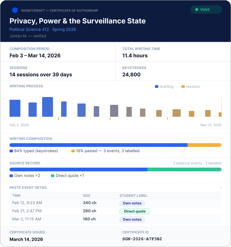Image resolution: width=231 pixels, height=247 pixels.
Task: Click the second orange paste marker under chart
Action: (x=110, y=118)
